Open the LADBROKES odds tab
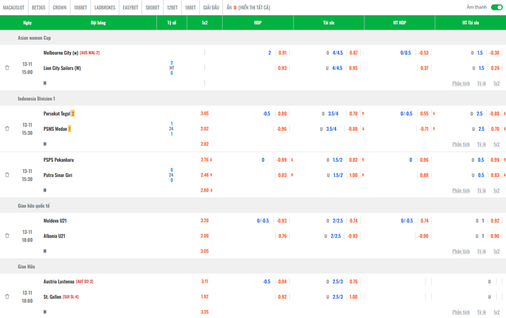This screenshot has width=506, height=318. point(104,8)
